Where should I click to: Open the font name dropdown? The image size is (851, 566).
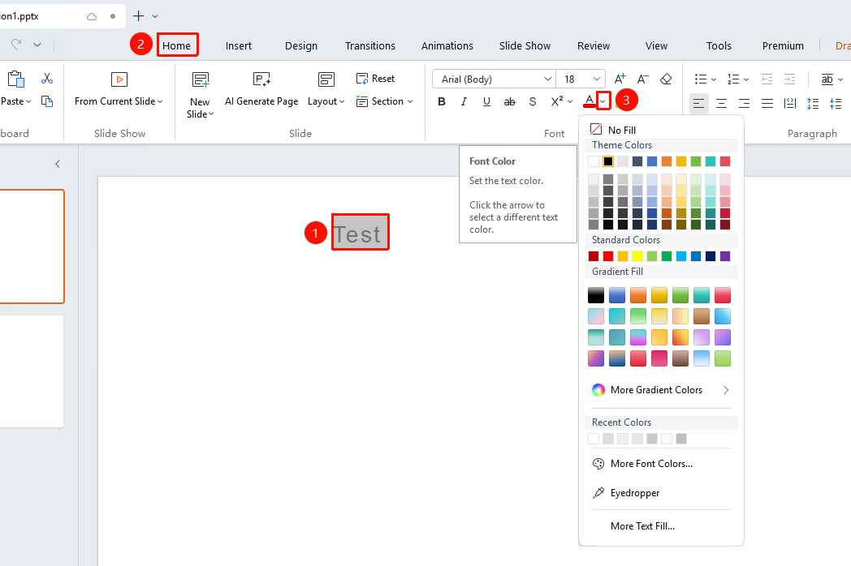point(547,79)
